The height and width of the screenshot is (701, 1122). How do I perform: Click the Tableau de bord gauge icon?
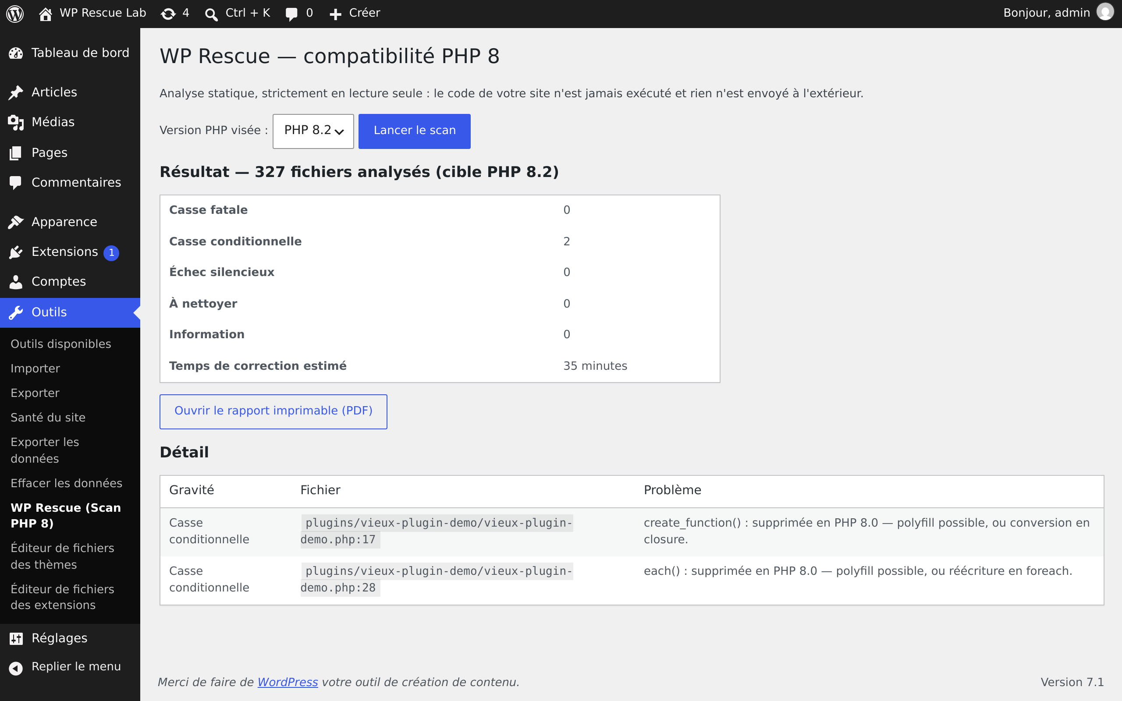tap(16, 53)
